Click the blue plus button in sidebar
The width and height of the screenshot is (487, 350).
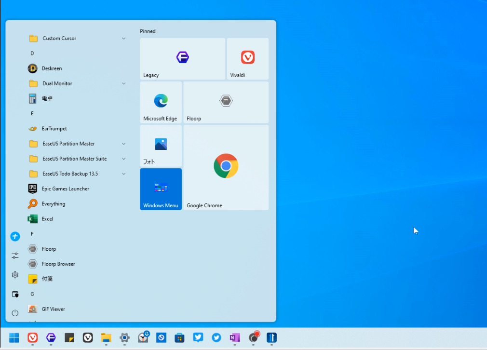[15, 236]
